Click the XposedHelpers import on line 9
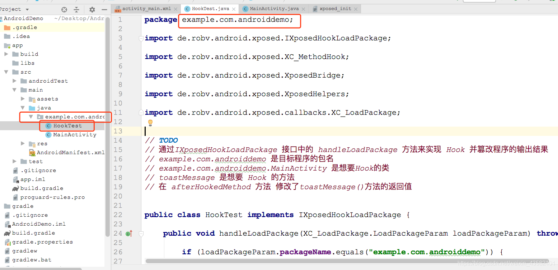The image size is (558, 270). [x=247, y=94]
